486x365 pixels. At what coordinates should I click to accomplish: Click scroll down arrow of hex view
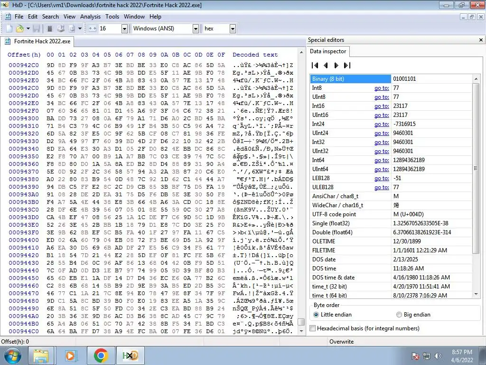pyautogui.click(x=301, y=331)
